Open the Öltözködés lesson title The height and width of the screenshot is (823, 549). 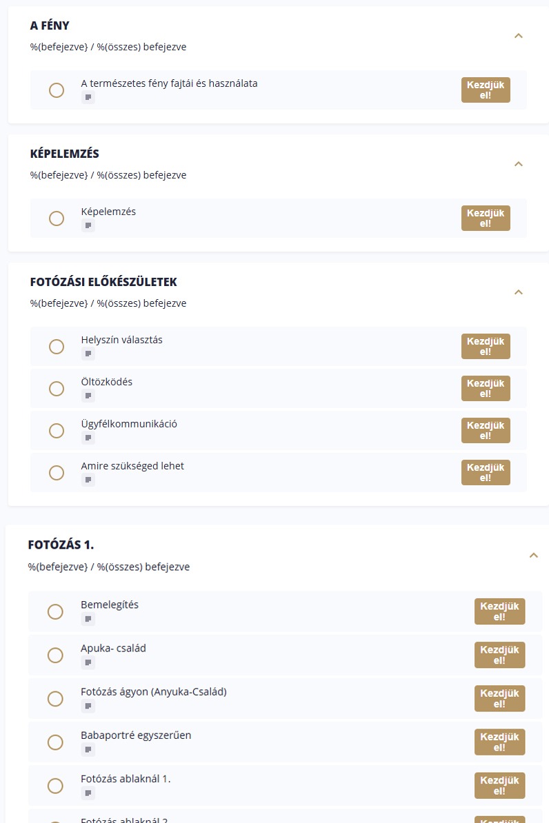(106, 382)
